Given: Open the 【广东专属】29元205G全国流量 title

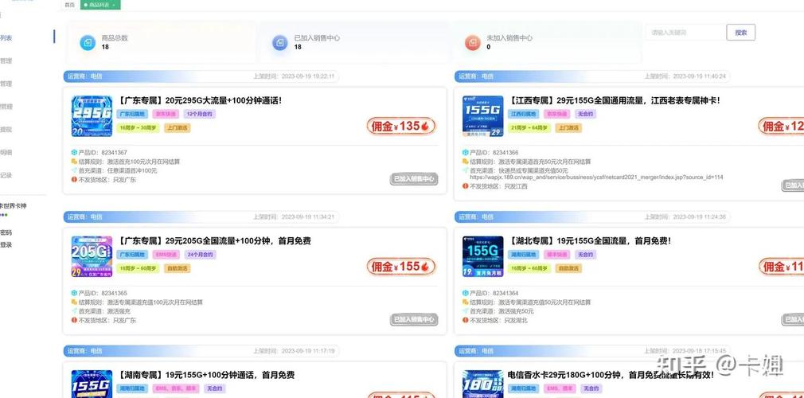Looking at the screenshot, I should pyautogui.click(x=214, y=240).
